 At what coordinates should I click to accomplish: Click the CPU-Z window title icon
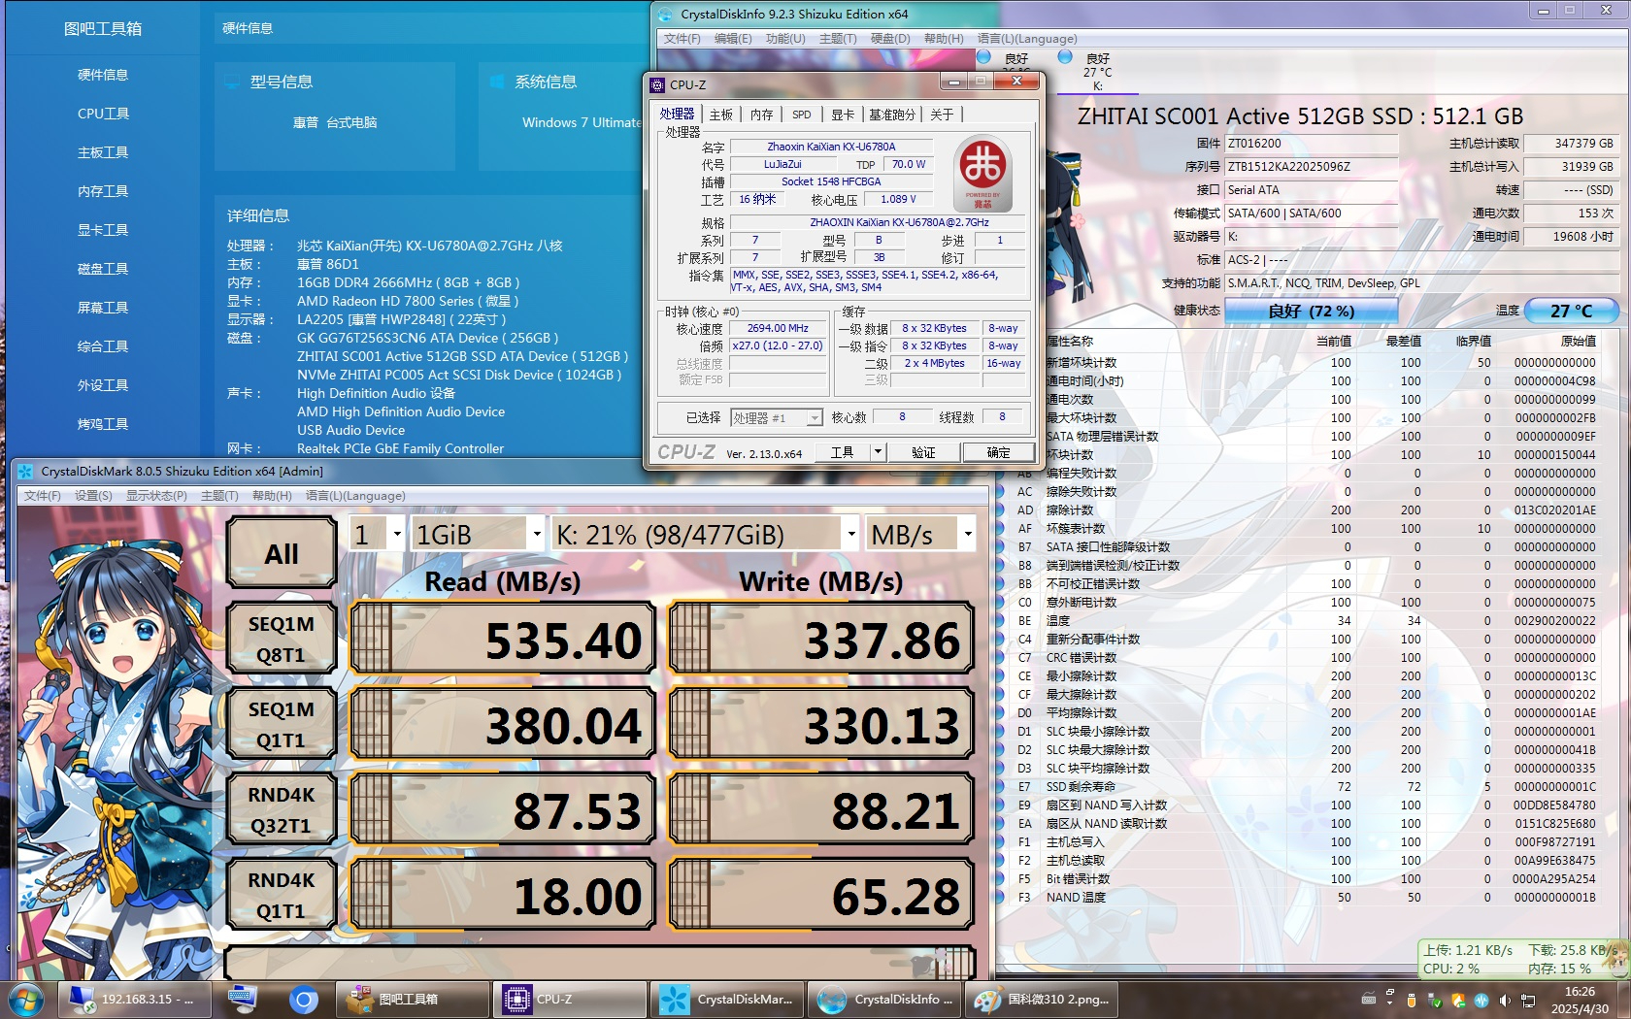pyautogui.click(x=657, y=84)
